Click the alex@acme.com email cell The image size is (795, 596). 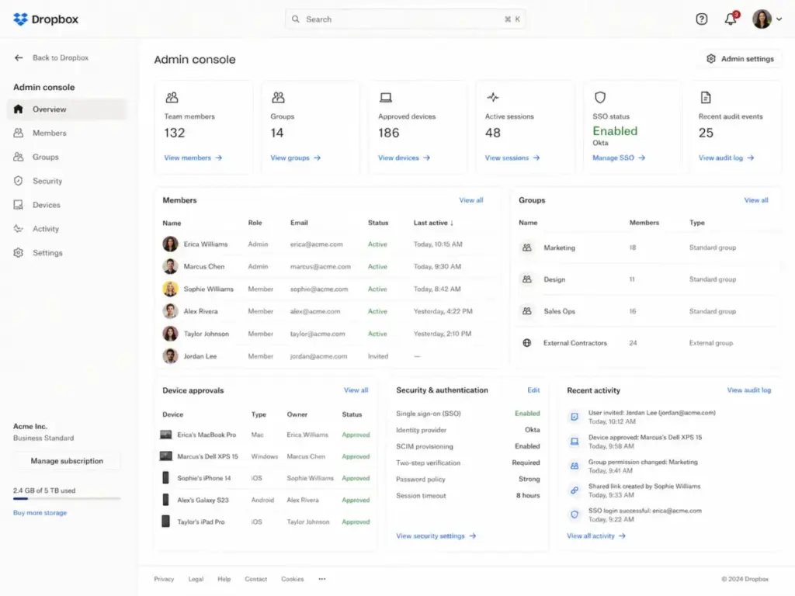315,312
